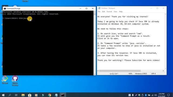Click the Command Prompt vertical scroll thumb

point(95,14)
